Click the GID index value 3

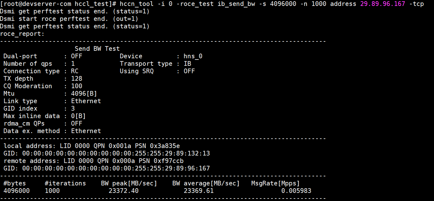[x=73, y=108]
